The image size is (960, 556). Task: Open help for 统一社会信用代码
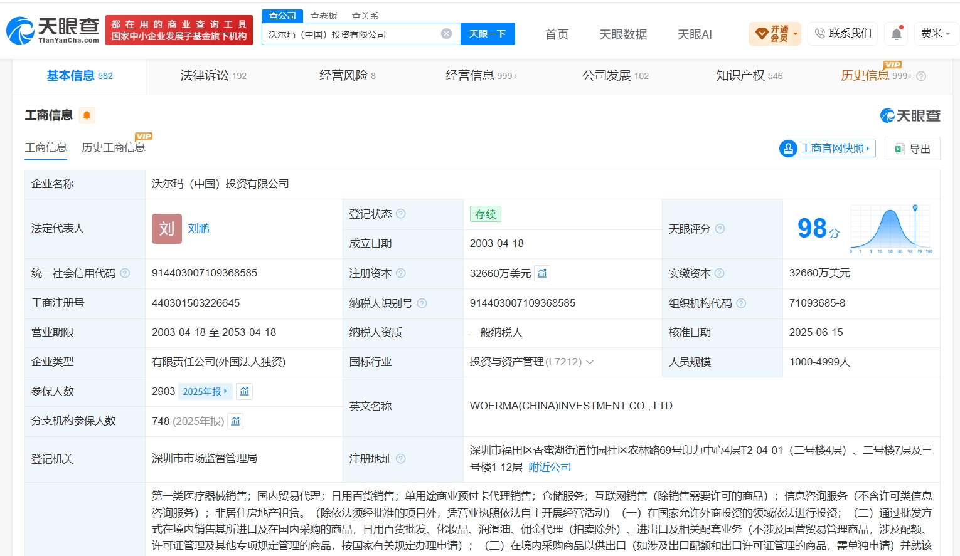tap(125, 273)
